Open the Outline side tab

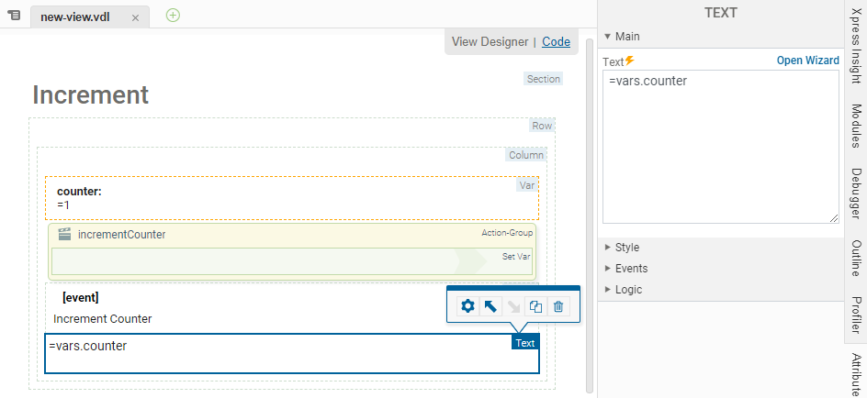855,258
